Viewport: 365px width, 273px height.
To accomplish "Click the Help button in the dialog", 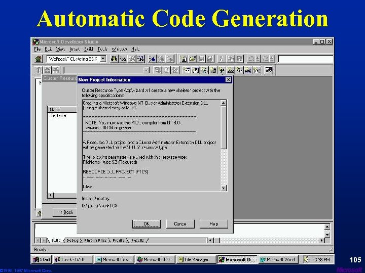I will coord(214,224).
